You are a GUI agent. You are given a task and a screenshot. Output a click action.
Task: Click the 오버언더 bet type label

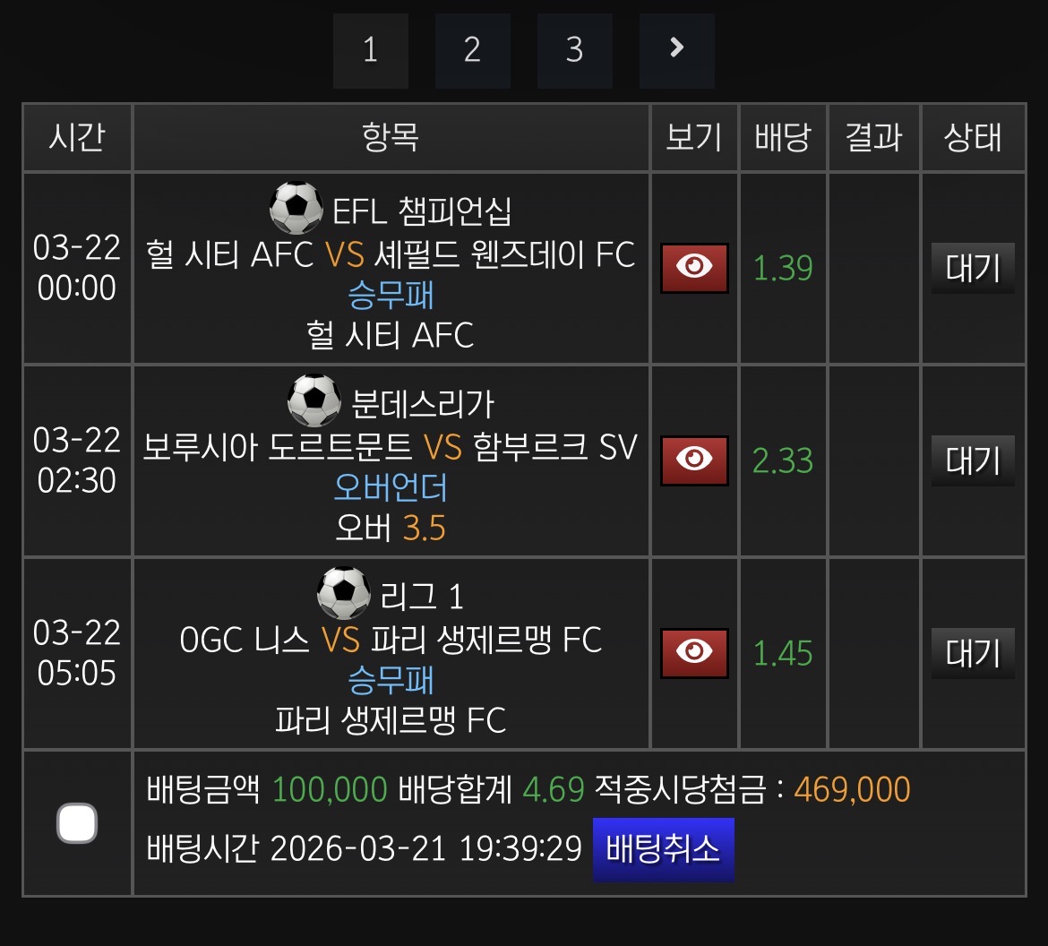coord(391,487)
